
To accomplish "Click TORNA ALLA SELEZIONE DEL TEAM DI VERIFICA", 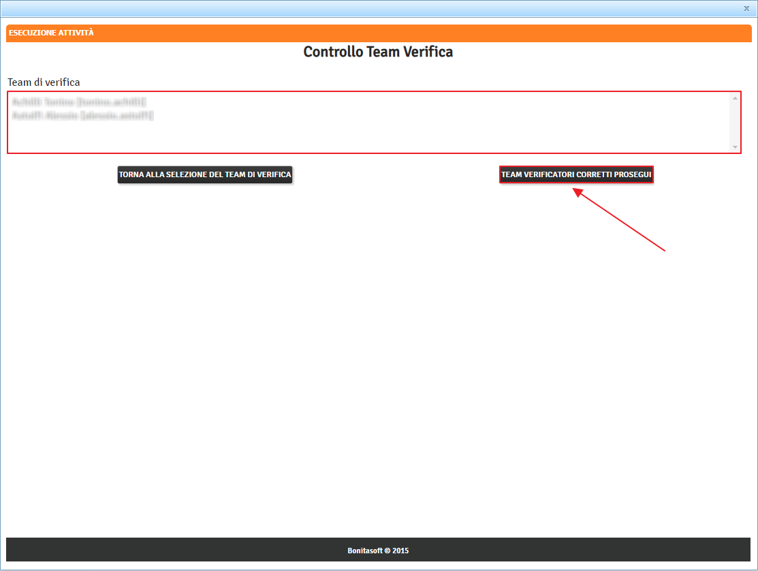I will click(x=205, y=174).
